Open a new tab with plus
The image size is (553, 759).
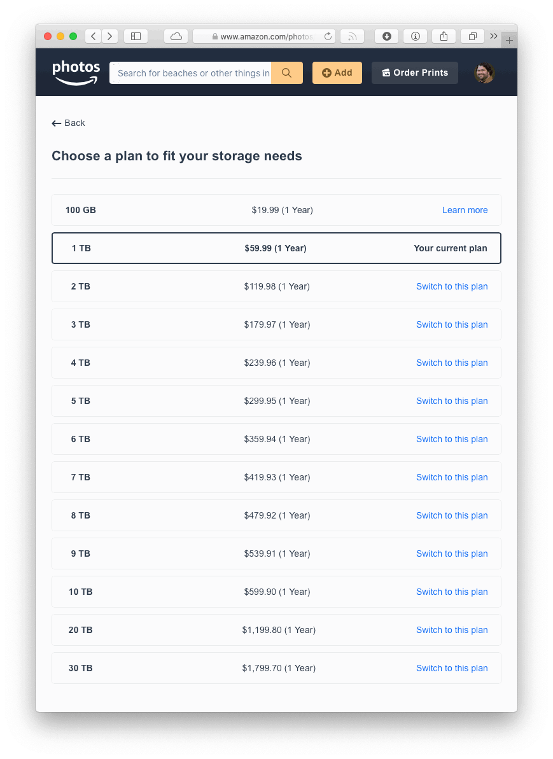(509, 40)
